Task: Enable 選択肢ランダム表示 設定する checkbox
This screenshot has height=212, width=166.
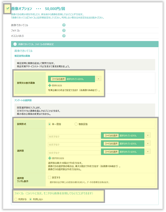Action: [50, 177]
